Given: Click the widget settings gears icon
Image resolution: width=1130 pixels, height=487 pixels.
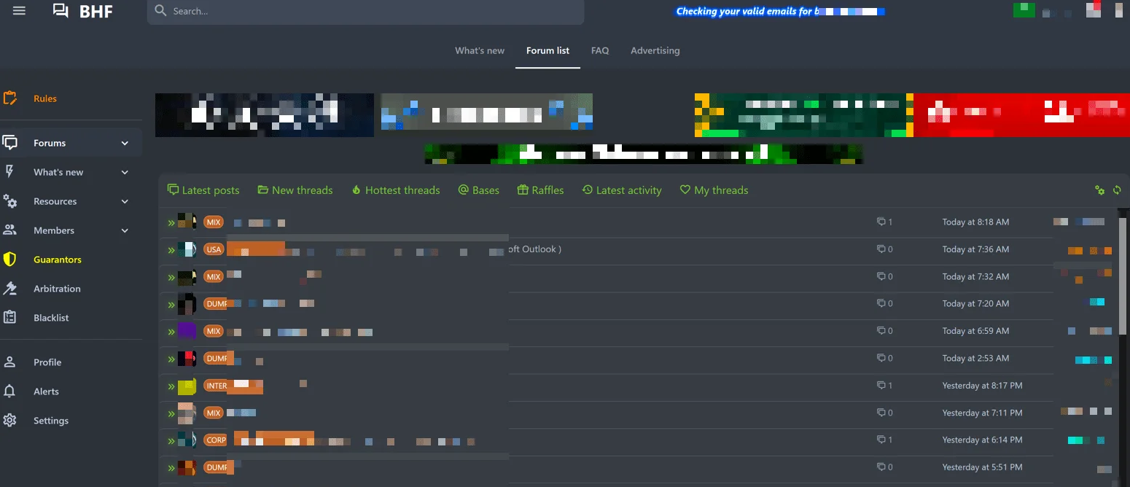Looking at the screenshot, I should [1100, 190].
